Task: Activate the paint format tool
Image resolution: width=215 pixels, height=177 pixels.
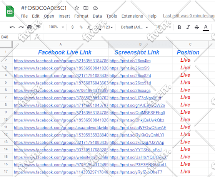Action: [38, 27]
